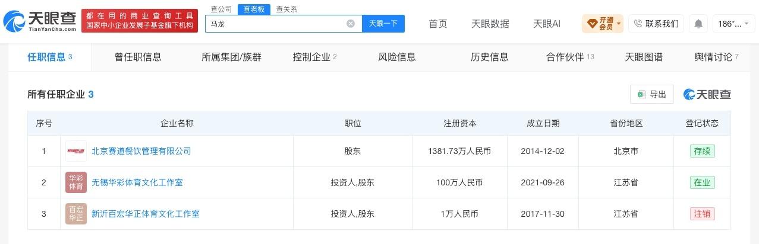
Task: Switch to the 曾任职信息 tab
Action: tap(138, 57)
